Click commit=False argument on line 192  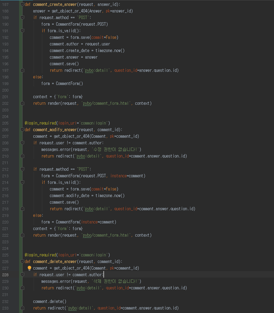click(x=104, y=37)
